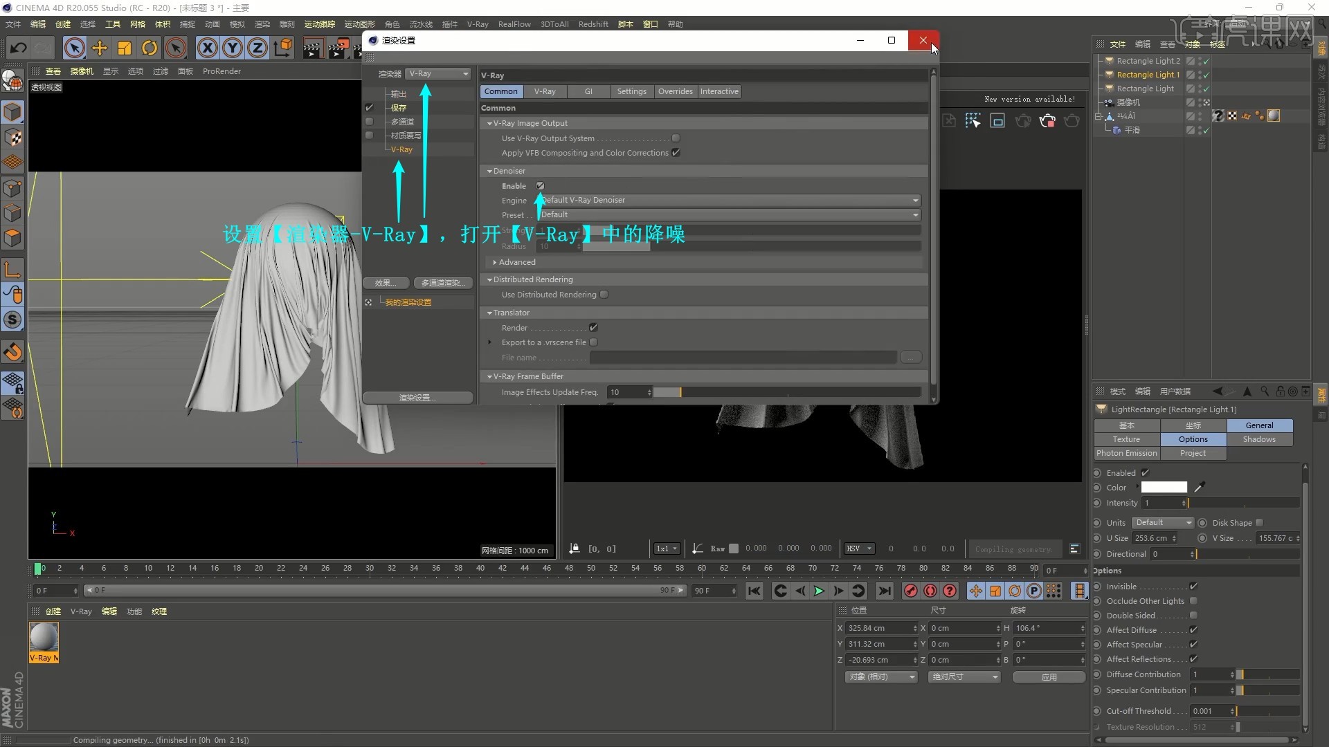Toggle Use Distributed Rendering
Viewport: 1329px width, 747px height.
point(604,294)
